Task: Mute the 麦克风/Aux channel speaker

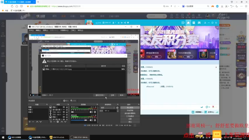Action: pyautogui.click(x=91, y=112)
